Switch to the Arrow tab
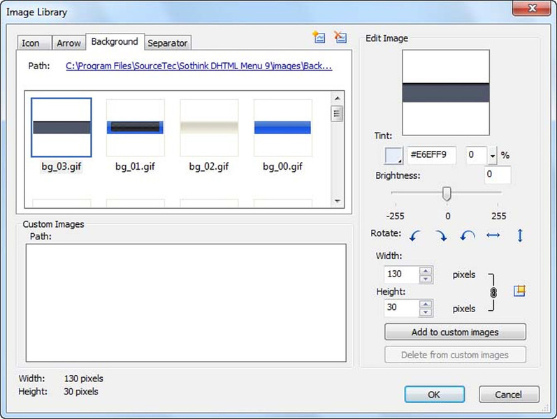The height and width of the screenshot is (419, 557). click(x=68, y=43)
